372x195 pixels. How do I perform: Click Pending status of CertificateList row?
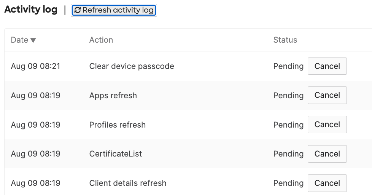coord(288,154)
